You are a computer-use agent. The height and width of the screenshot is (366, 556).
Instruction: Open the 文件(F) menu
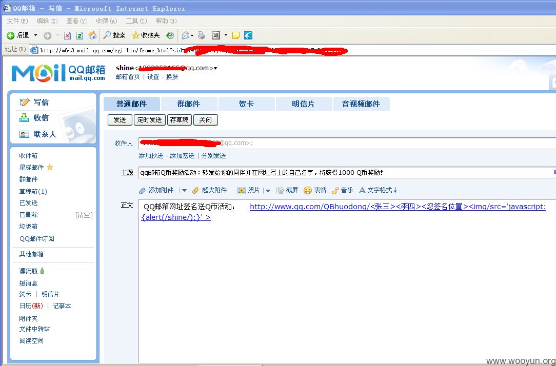point(17,21)
